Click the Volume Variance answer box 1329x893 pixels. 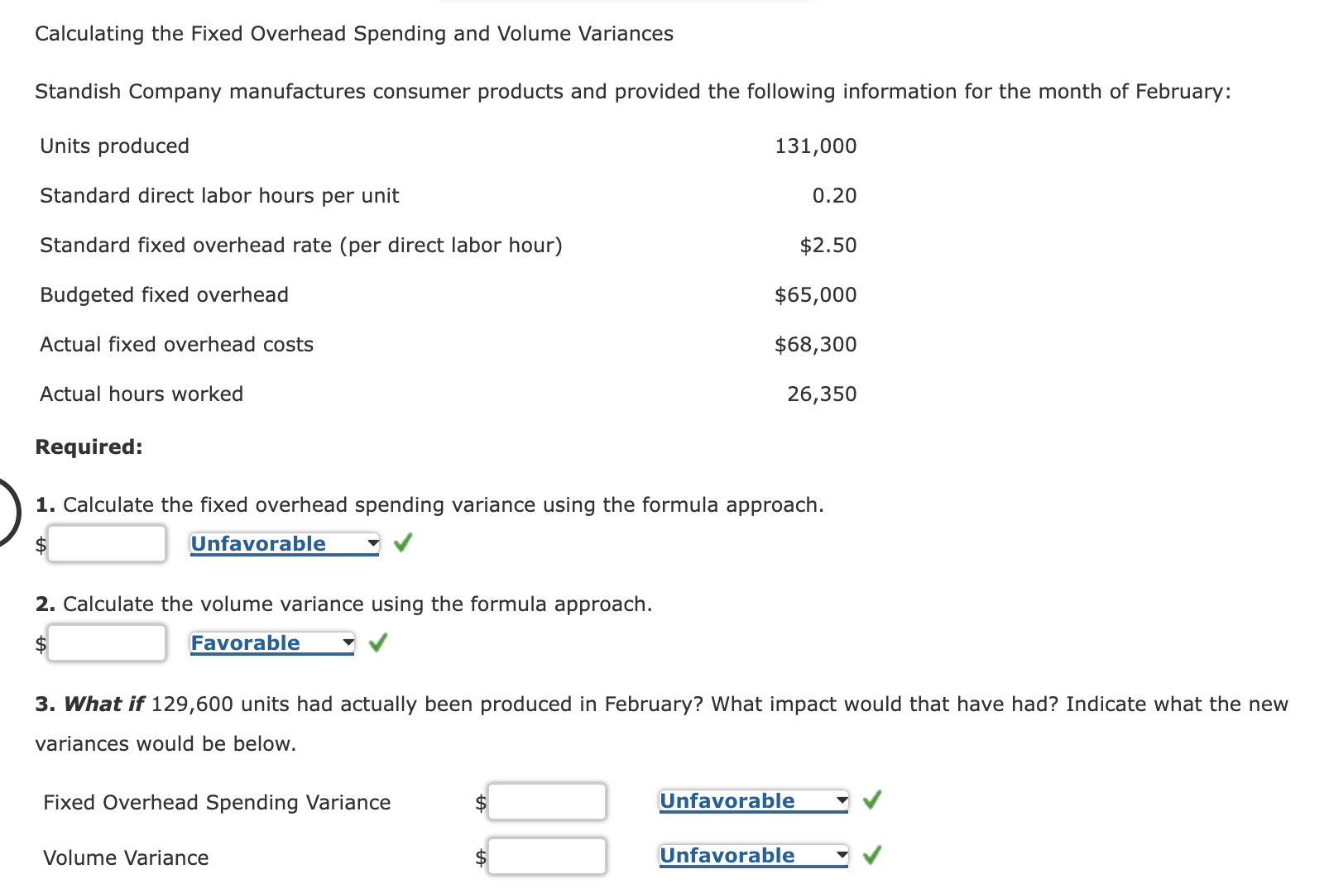[x=547, y=856]
